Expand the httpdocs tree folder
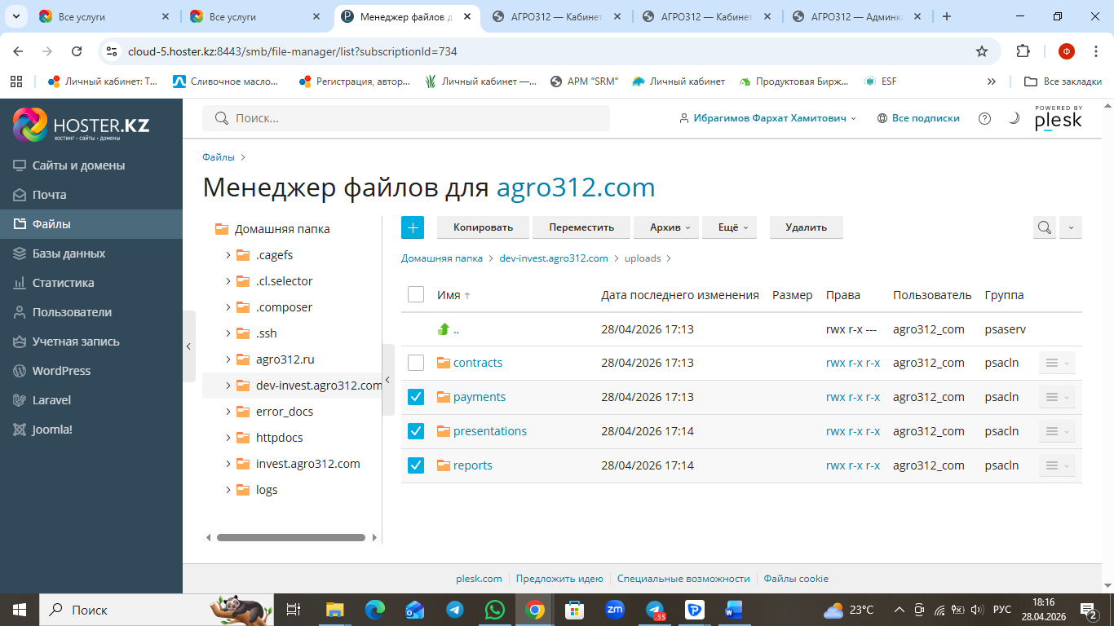Image resolution: width=1114 pixels, height=626 pixels. tap(228, 438)
